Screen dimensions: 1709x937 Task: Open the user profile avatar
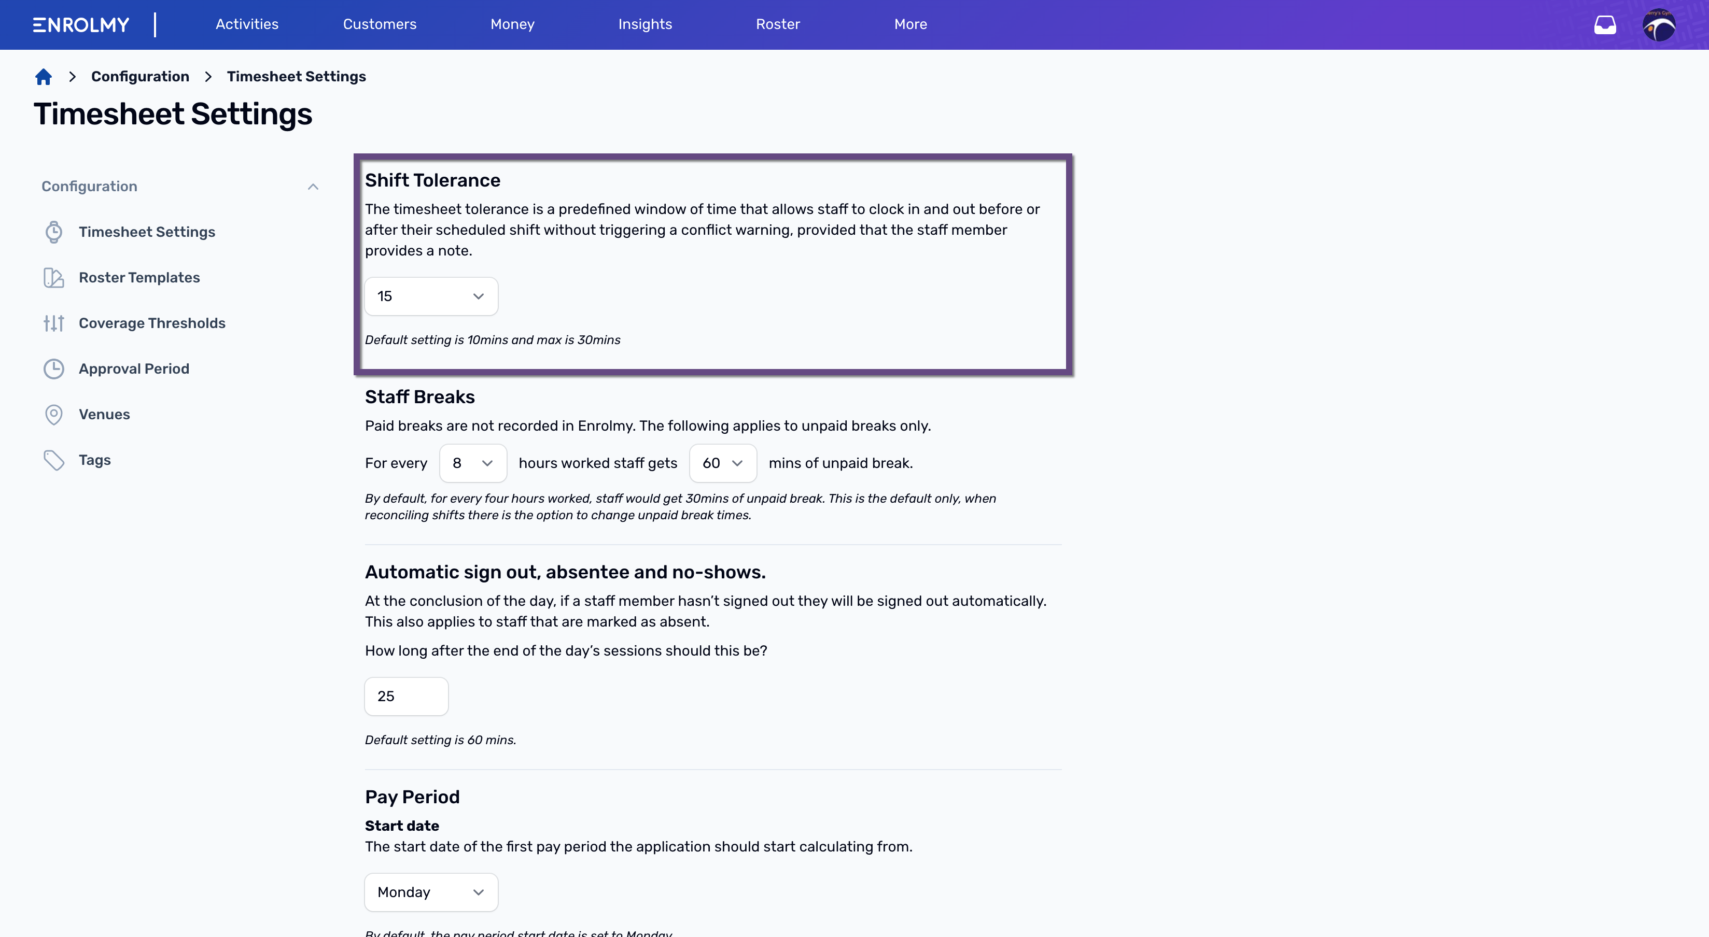pyautogui.click(x=1659, y=25)
